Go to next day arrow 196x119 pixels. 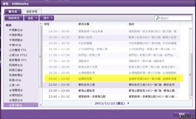click(128, 103)
